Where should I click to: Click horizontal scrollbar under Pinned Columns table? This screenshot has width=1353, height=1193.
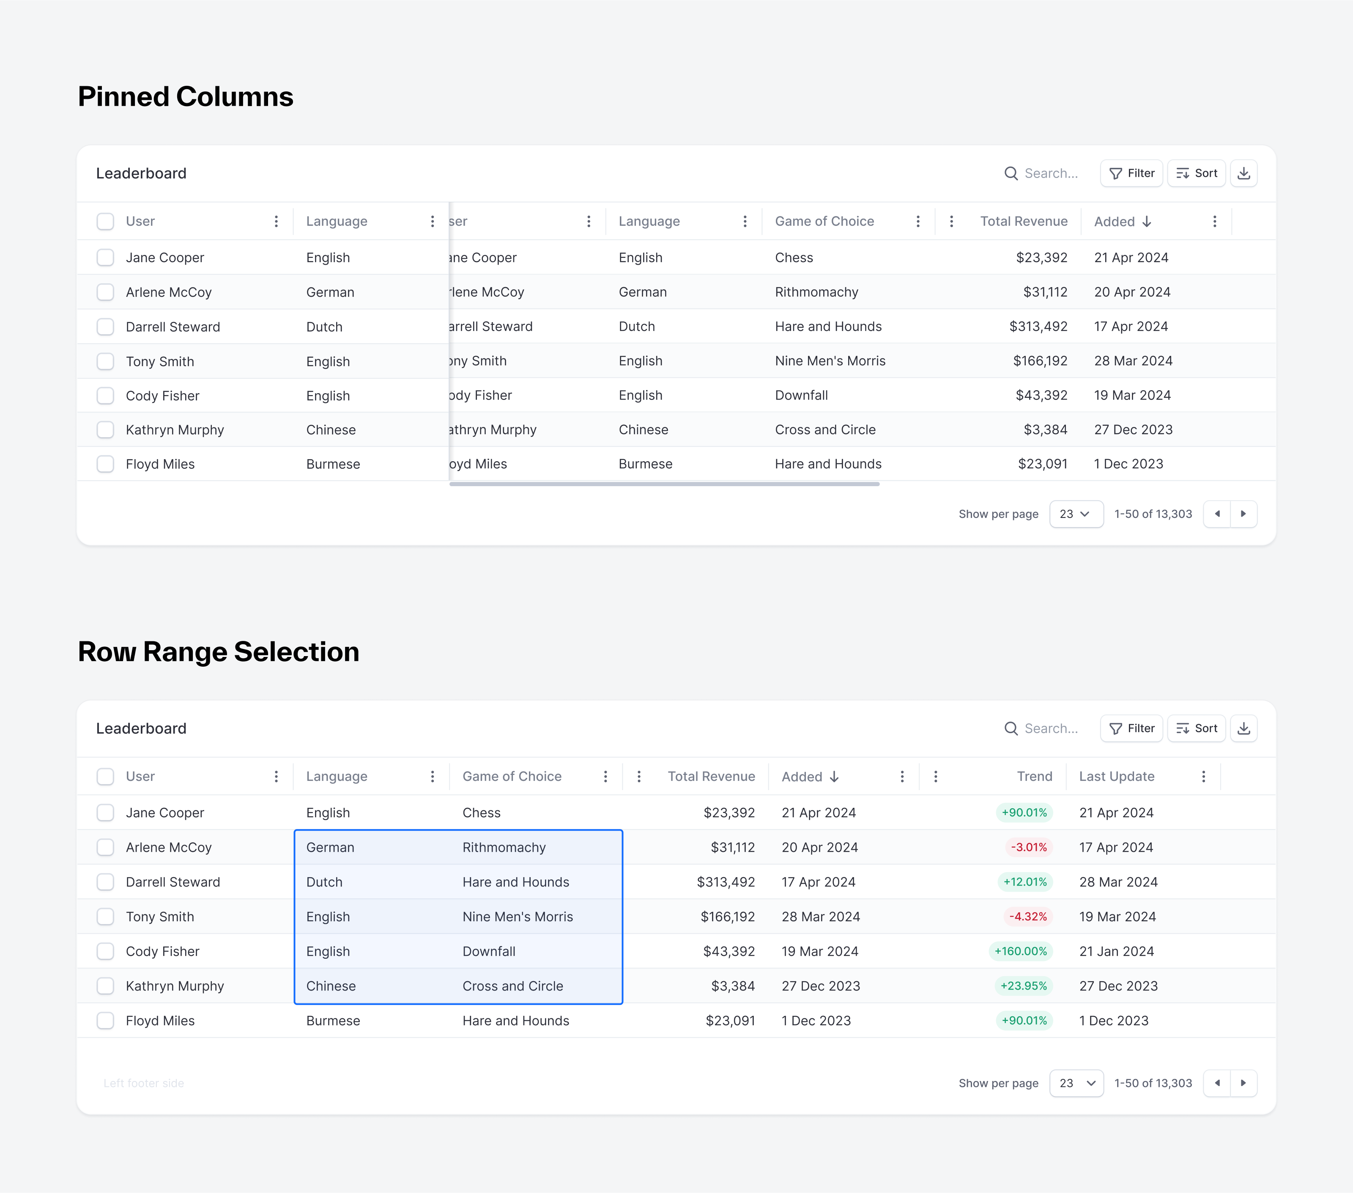pos(664,484)
